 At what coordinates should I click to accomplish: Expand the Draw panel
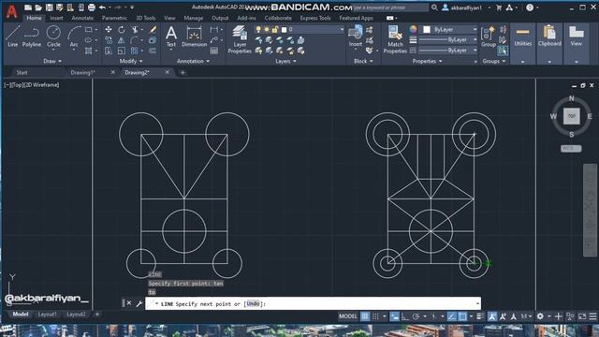coord(52,61)
